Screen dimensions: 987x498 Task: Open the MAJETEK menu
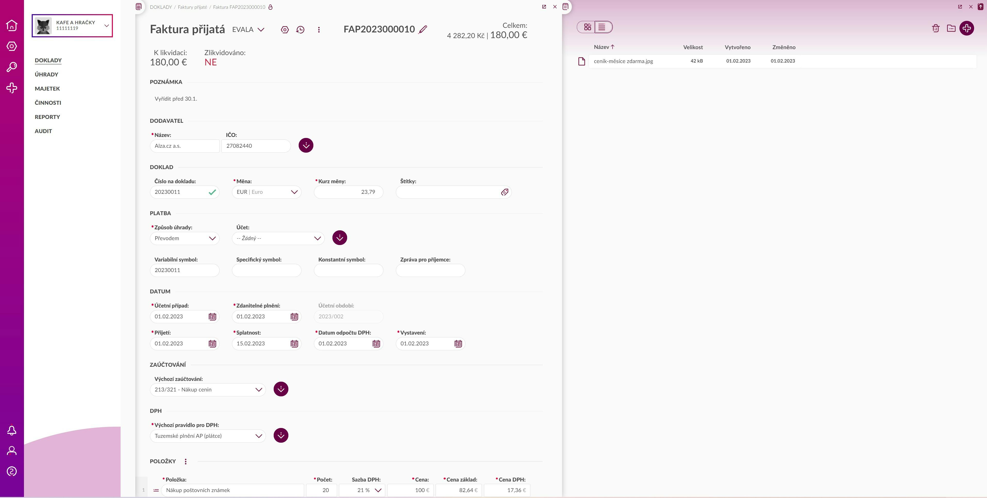pyautogui.click(x=47, y=89)
